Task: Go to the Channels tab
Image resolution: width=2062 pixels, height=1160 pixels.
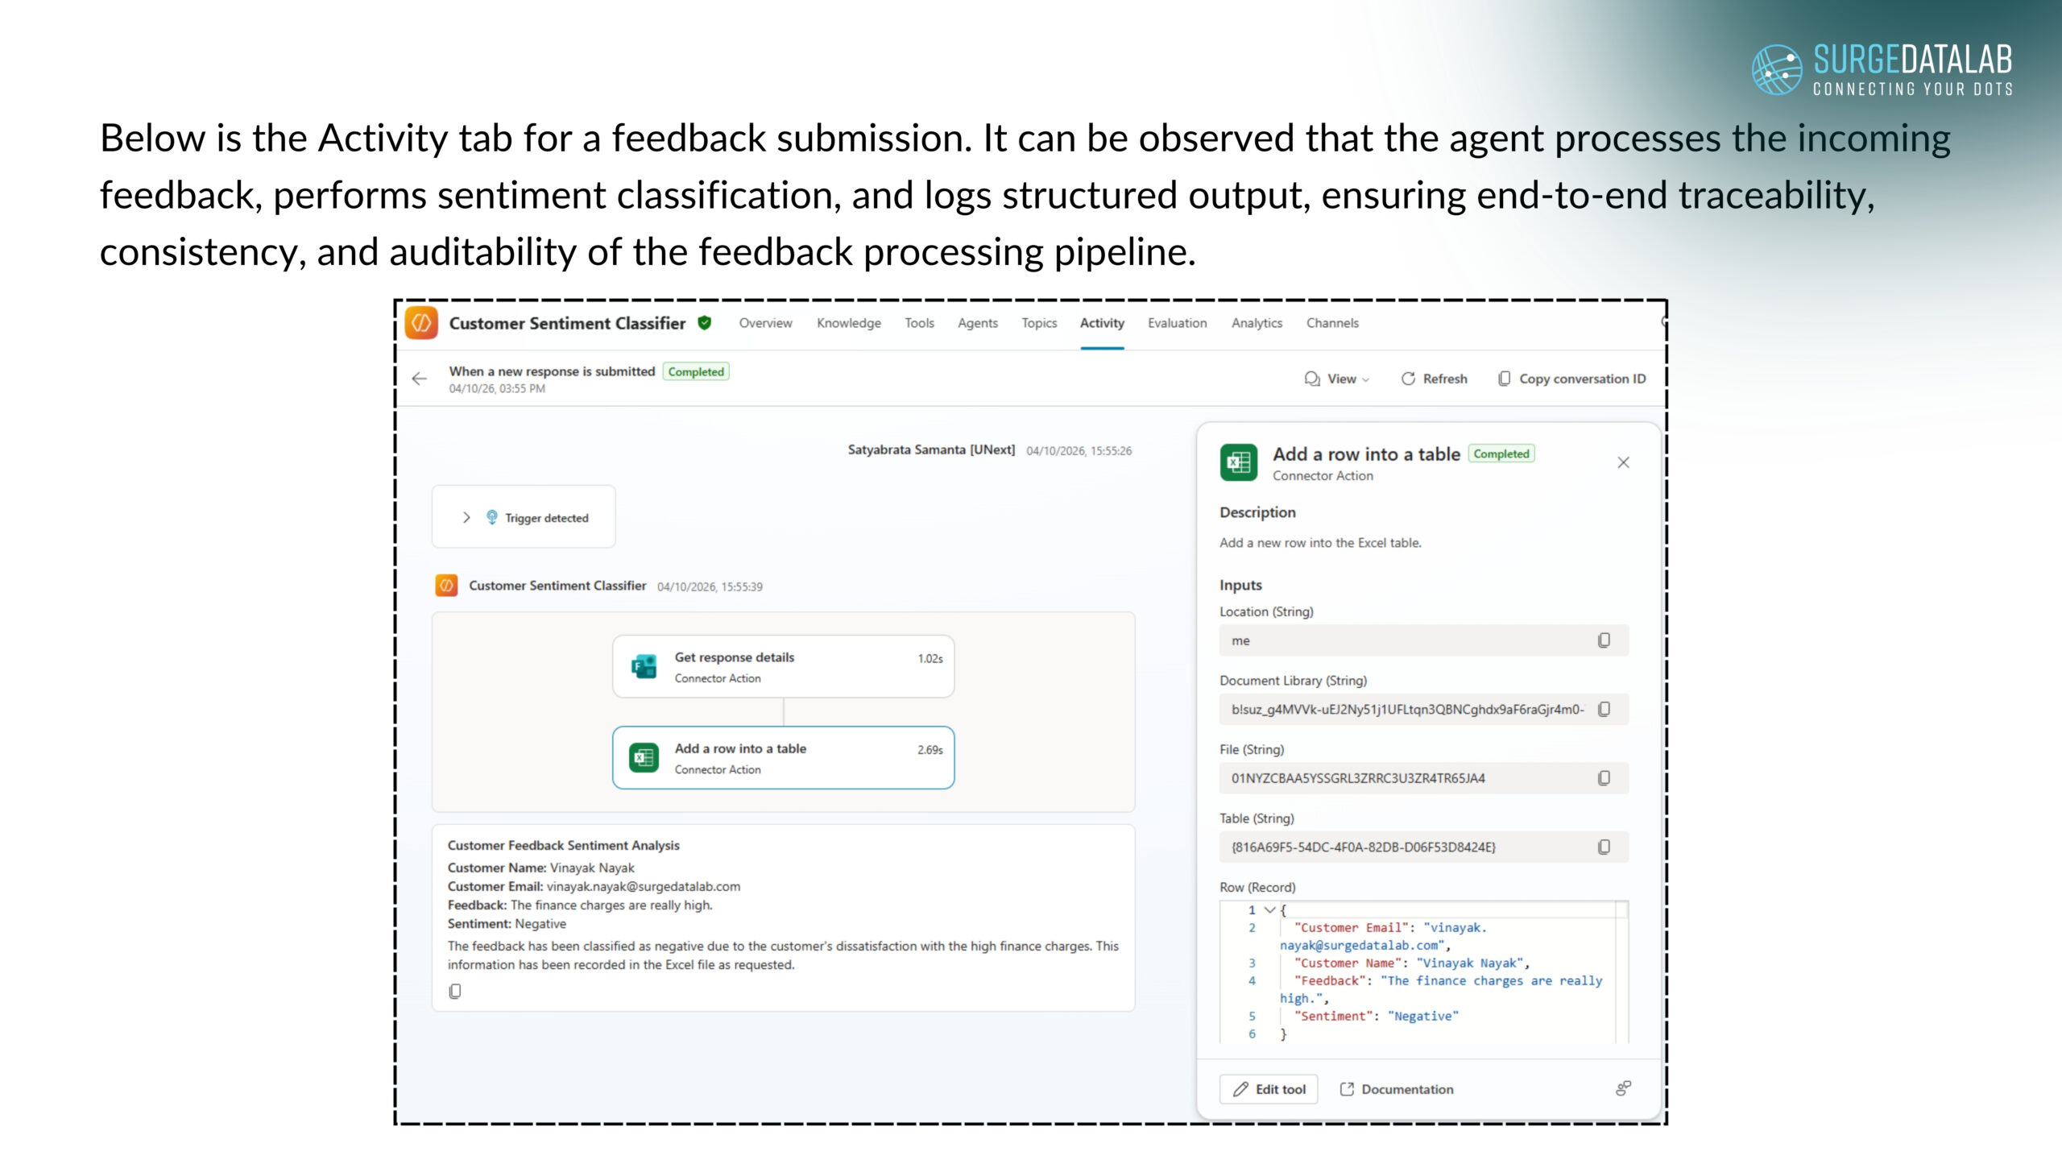Action: [x=1332, y=323]
